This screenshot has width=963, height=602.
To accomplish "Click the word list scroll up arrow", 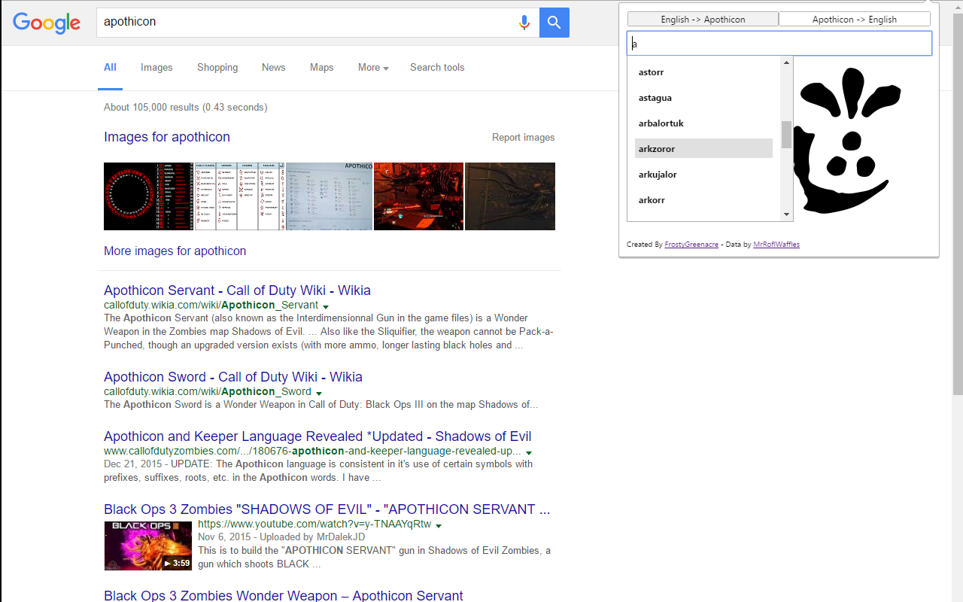I will (x=787, y=62).
